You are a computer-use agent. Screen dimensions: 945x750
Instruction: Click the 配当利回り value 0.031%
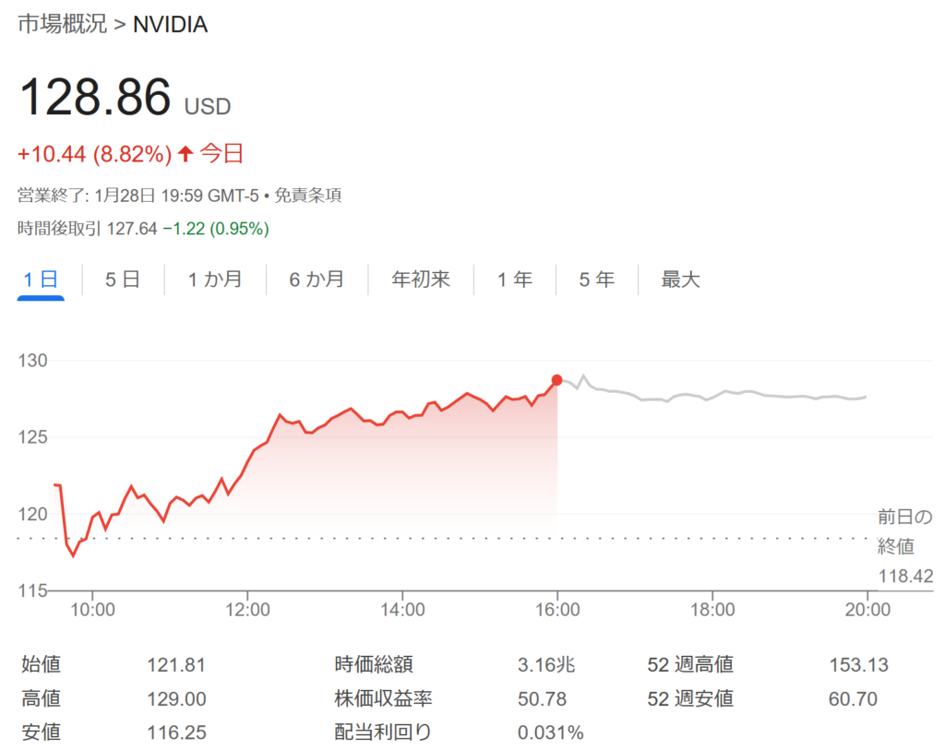pos(551,732)
